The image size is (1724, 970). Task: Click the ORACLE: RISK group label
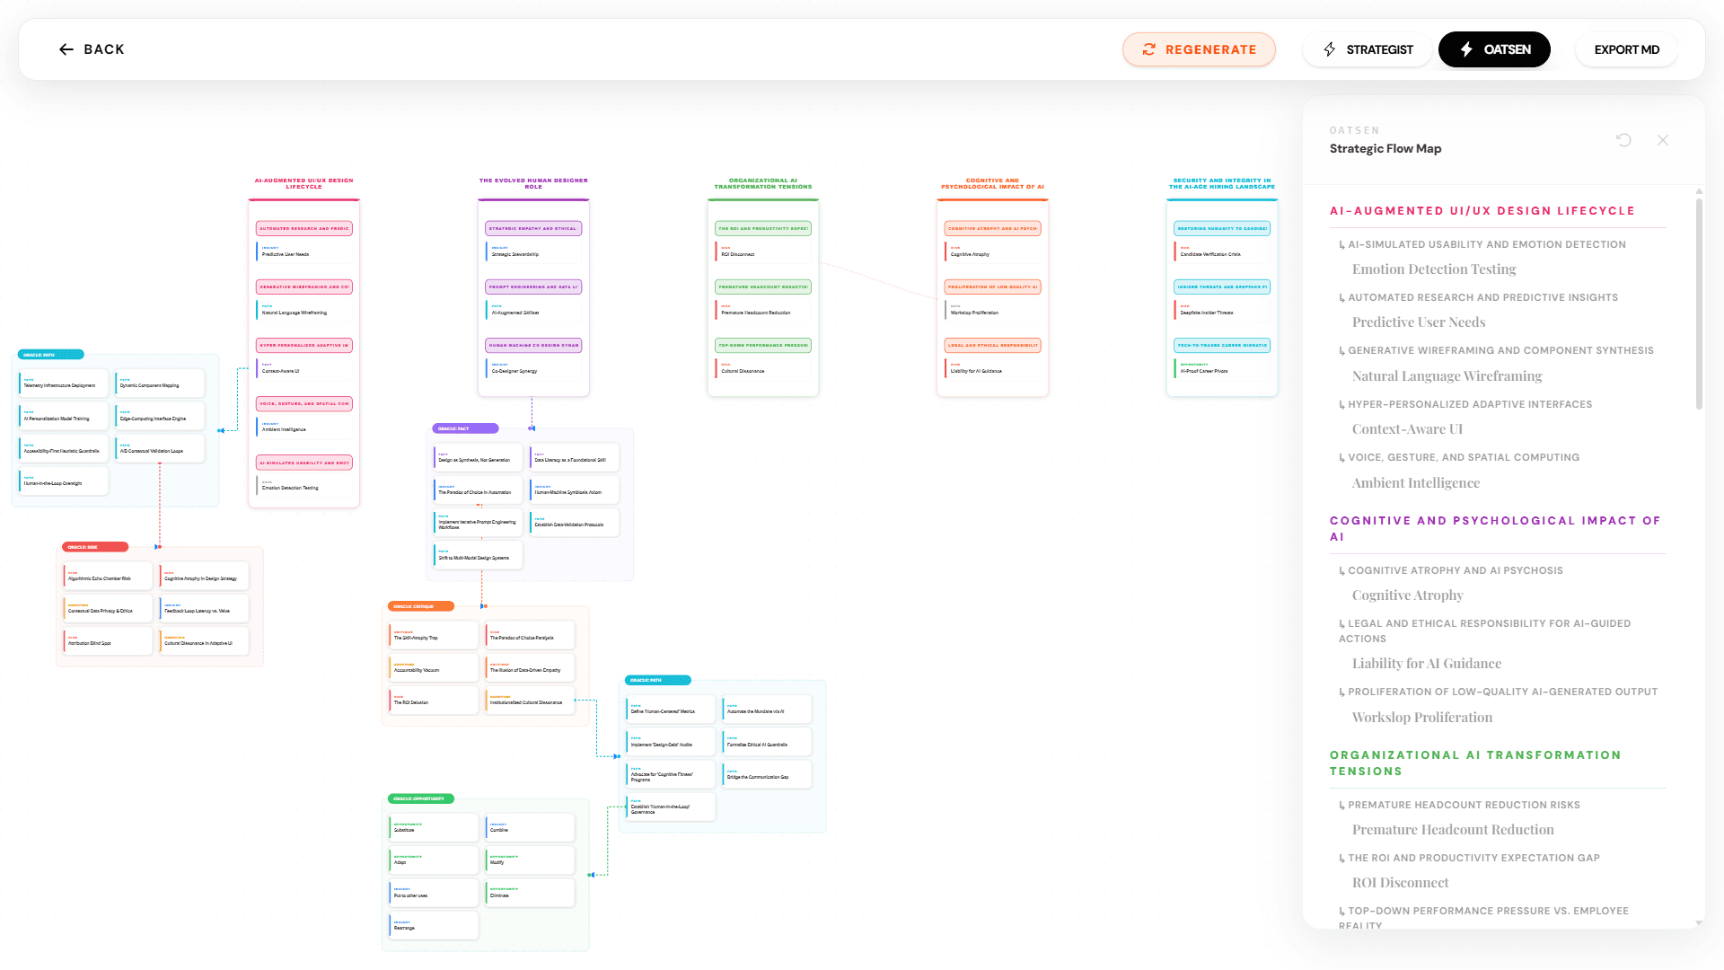[x=94, y=547]
